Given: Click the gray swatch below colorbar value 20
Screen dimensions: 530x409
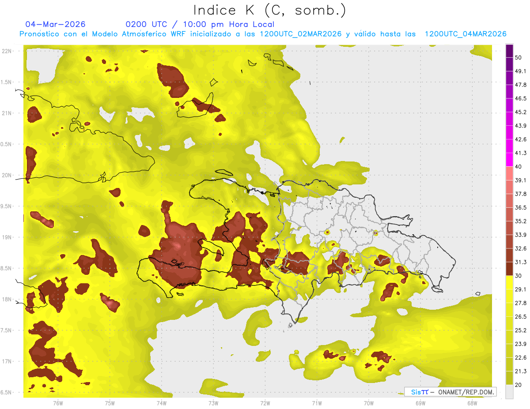Looking at the screenshot, I should click(x=509, y=392).
